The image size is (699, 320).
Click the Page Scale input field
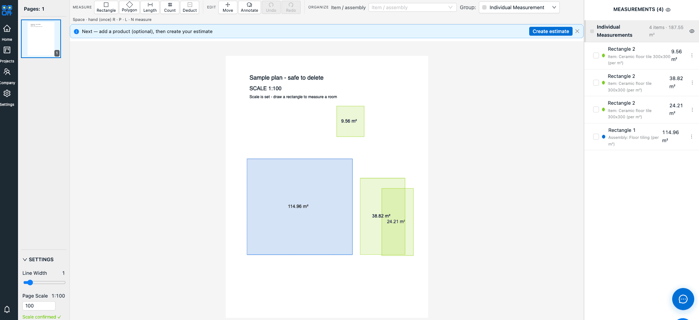(x=39, y=306)
